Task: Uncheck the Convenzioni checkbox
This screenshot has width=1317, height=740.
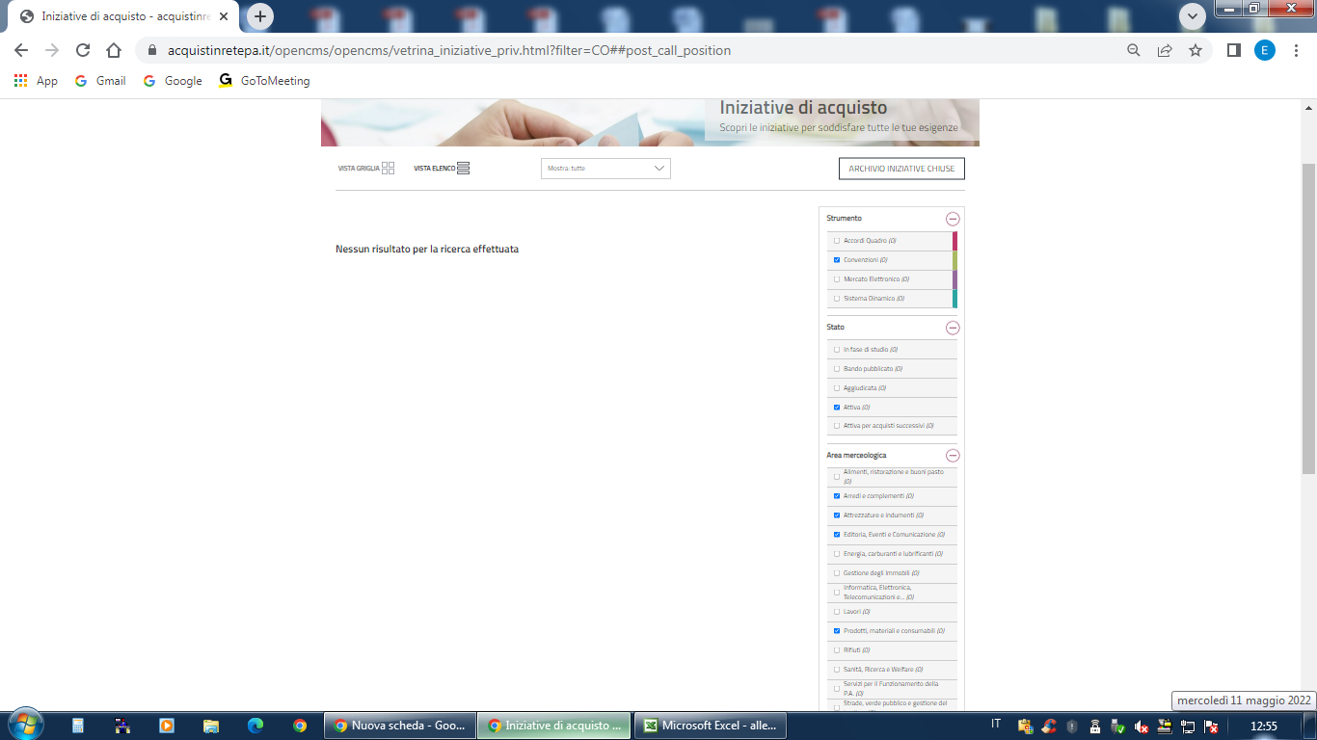Action: pos(837,260)
